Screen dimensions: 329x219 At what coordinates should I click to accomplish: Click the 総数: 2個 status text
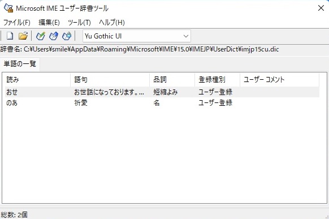click(x=14, y=215)
